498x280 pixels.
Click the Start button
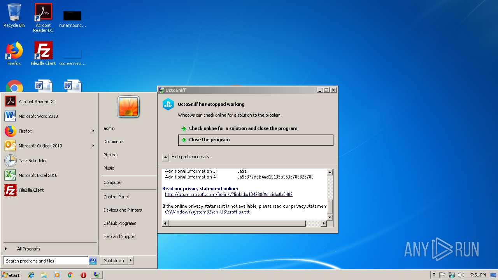coord(11,275)
